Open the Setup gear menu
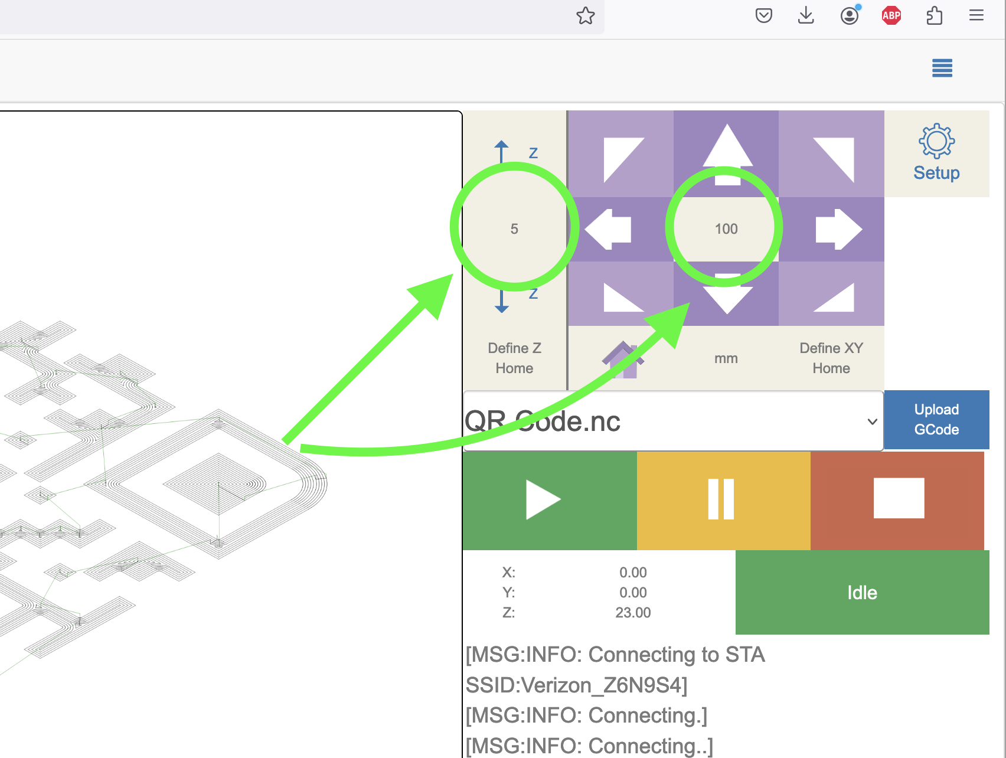The image size is (1006, 758). pyautogui.click(x=936, y=153)
